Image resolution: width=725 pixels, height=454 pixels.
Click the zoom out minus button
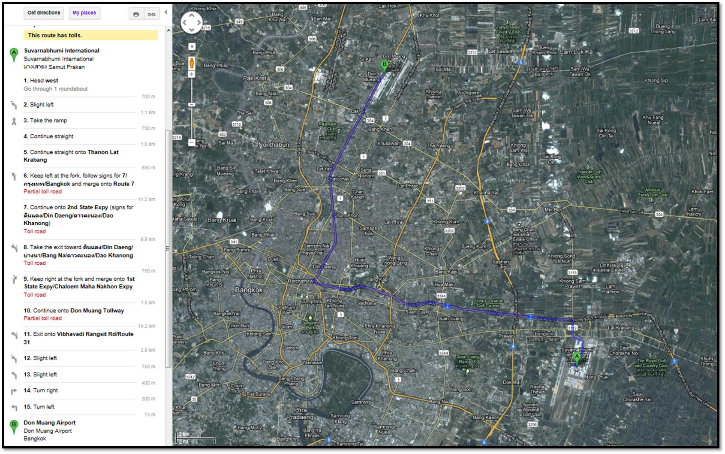click(x=192, y=142)
